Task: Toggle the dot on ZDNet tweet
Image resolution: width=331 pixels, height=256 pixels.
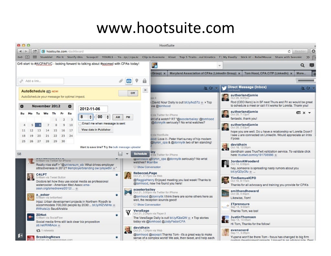Action: pyautogui.click(x=116, y=215)
